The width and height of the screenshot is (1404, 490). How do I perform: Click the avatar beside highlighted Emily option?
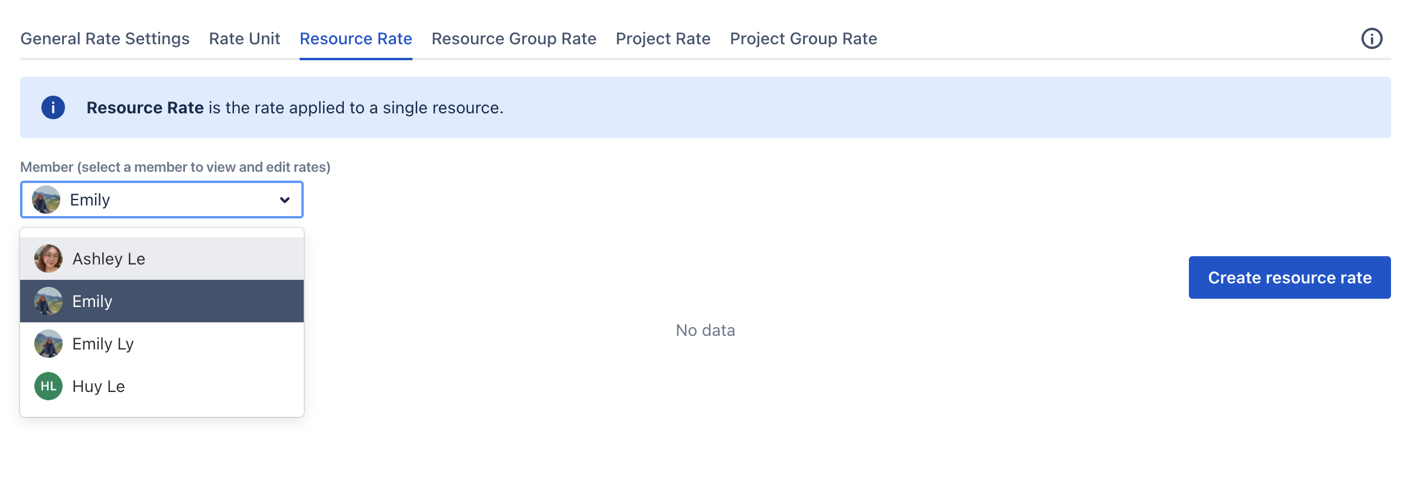point(48,301)
